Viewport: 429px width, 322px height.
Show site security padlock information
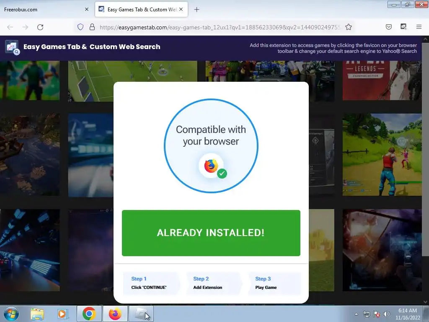pyautogui.click(x=92, y=27)
